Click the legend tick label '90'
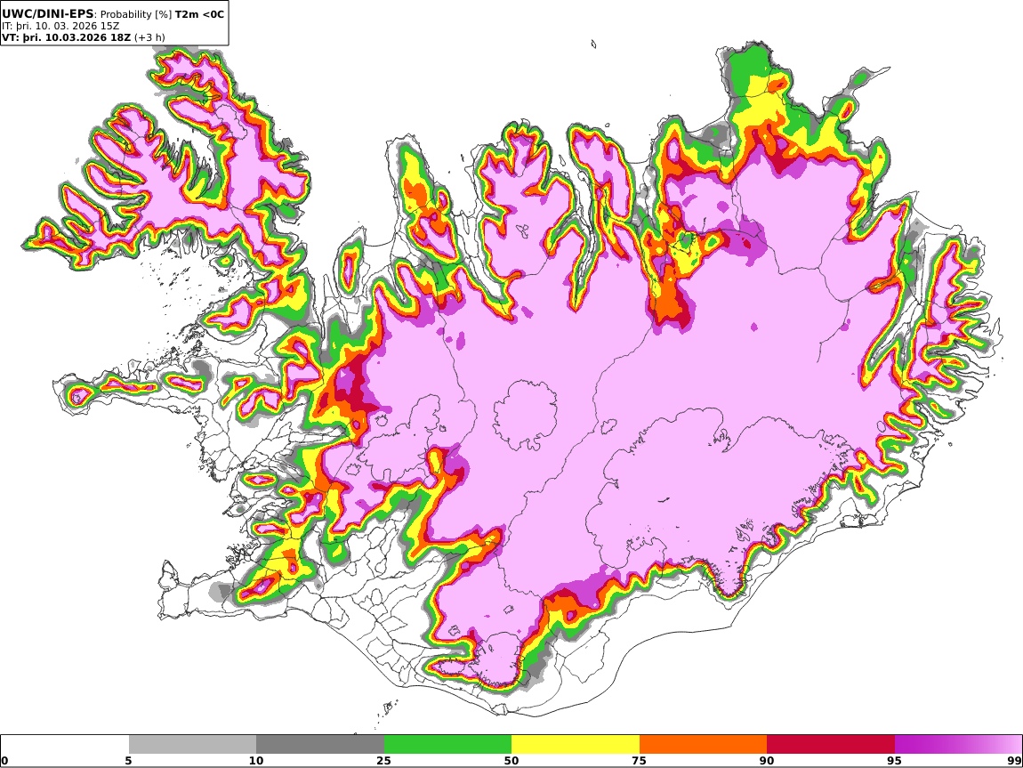This screenshot has width=1023, height=768. (x=767, y=761)
